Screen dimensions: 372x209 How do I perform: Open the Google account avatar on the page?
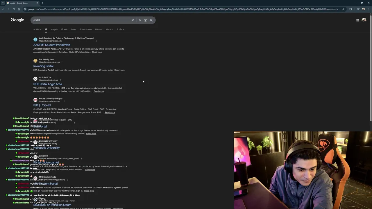364,20
